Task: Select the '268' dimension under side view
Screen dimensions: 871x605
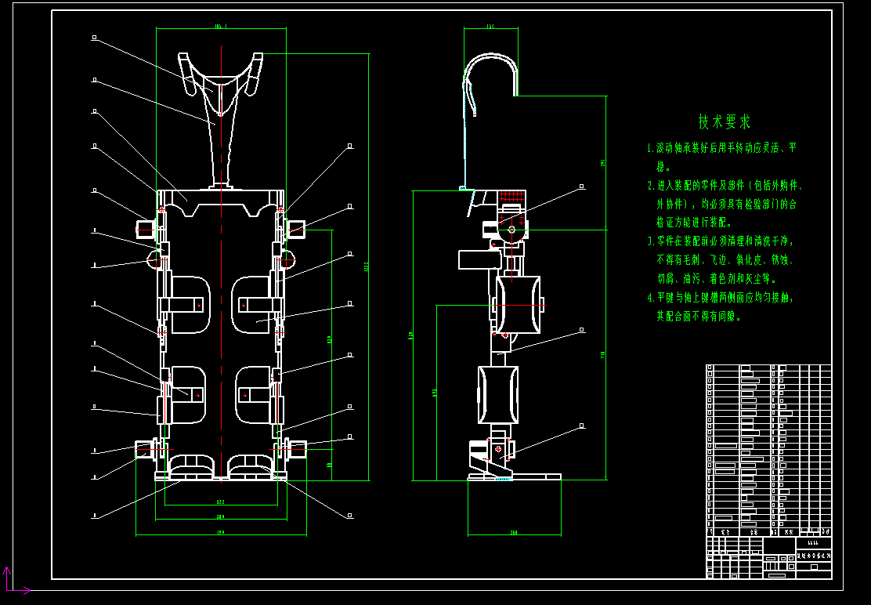Action: coord(514,533)
